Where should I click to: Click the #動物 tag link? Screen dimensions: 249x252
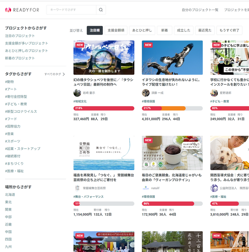(9, 82)
